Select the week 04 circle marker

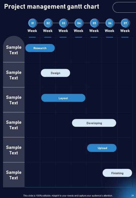click(79, 23)
